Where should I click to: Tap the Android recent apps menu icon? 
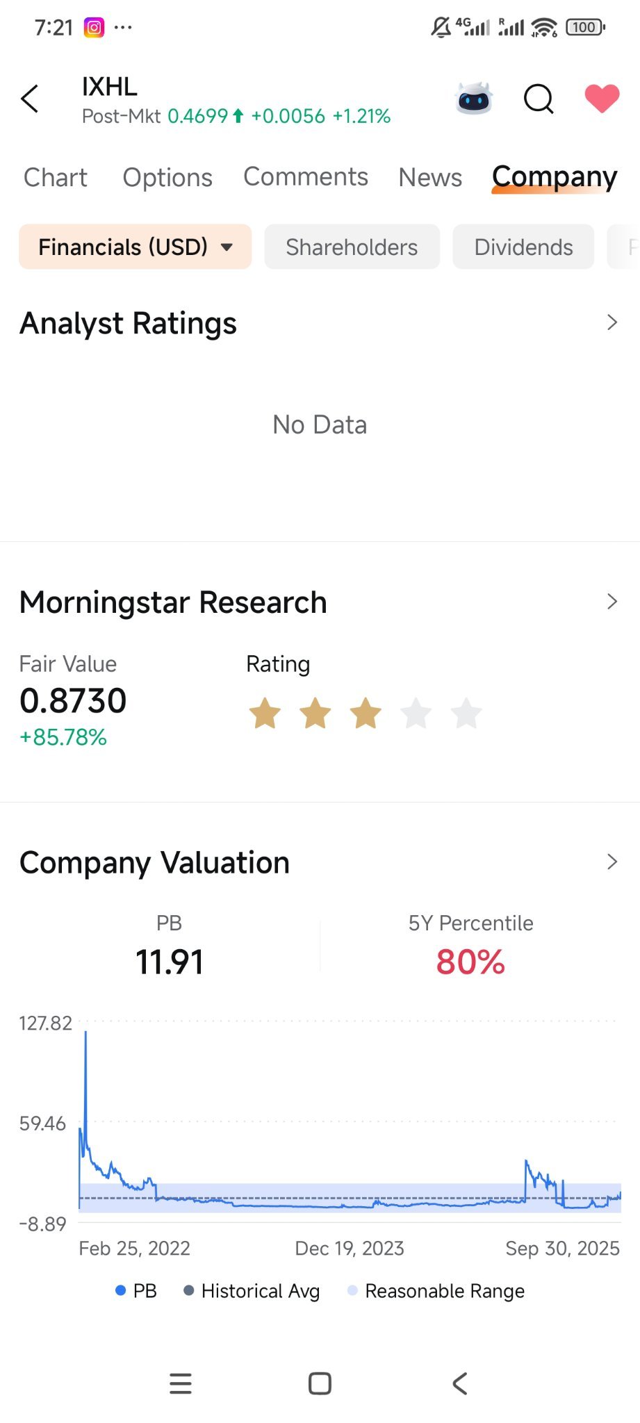pos(181,1383)
